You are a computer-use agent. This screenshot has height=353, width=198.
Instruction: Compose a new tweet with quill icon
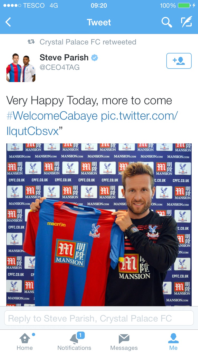186,22
